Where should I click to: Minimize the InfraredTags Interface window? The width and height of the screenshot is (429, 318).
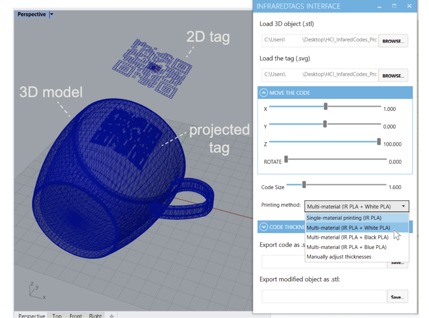tap(379, 6)
